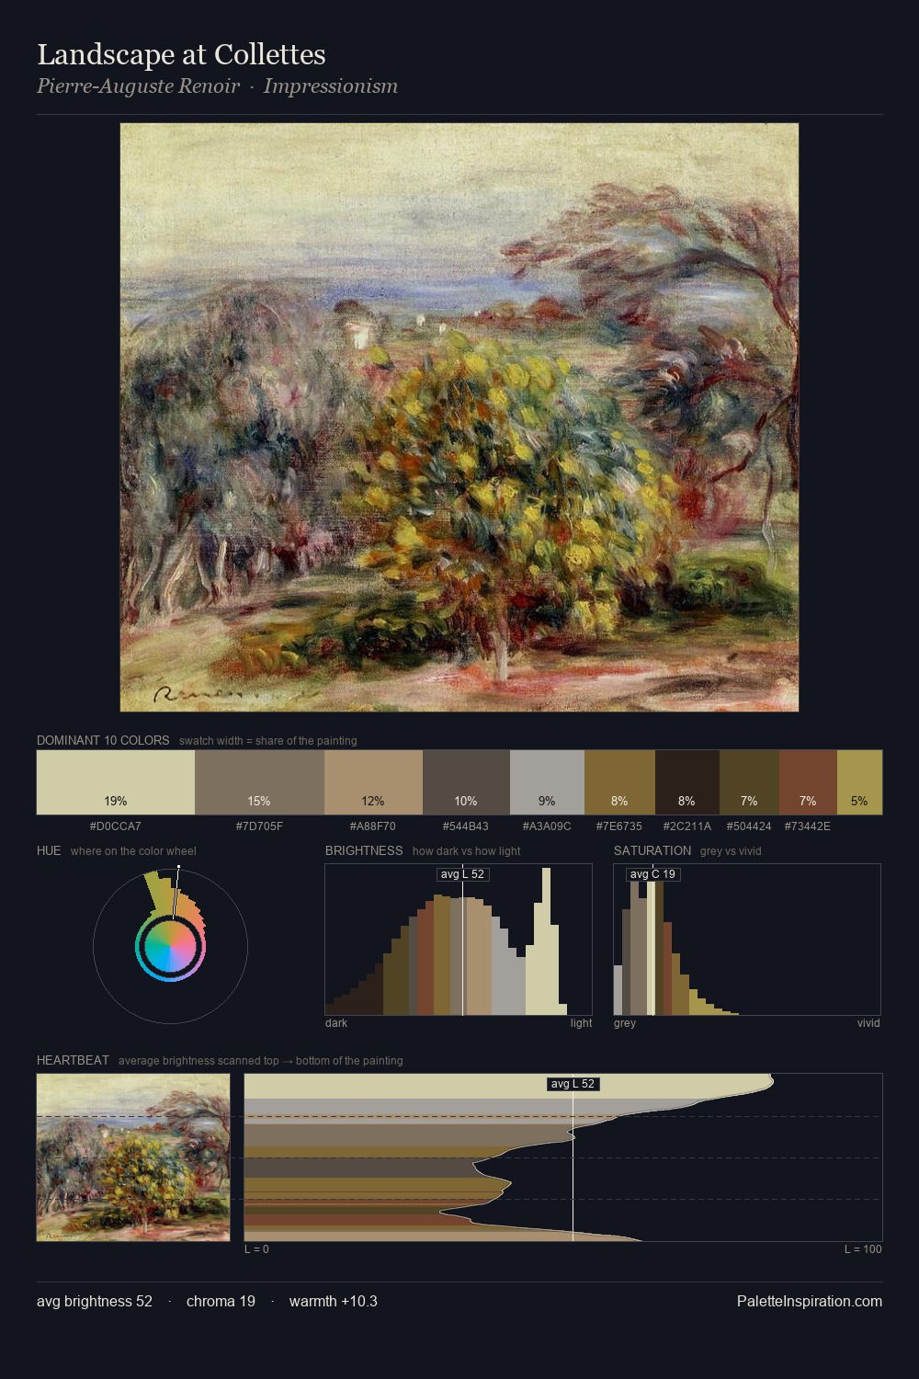This screenshot has height=1379, width=919.
Task: Select the 19% cream color swatch
Action: pyautogui.click(x=116, y=782)
